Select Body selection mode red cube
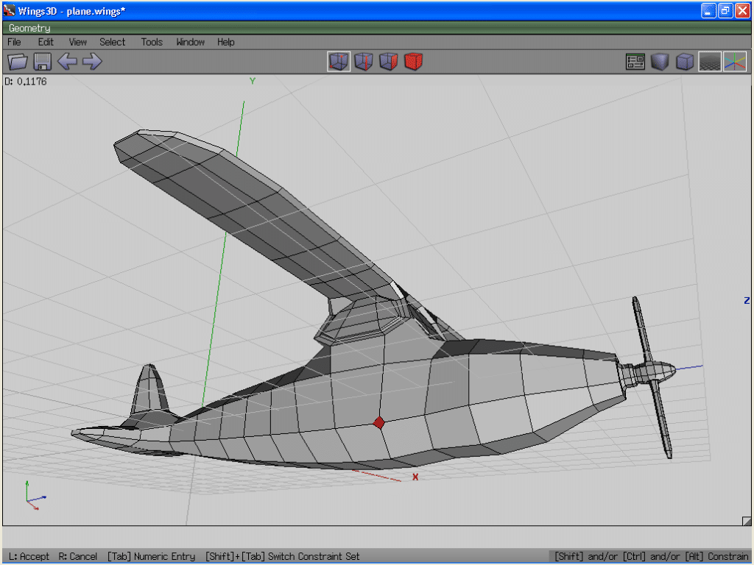This screenshot has height=565, width=754. pyautogui.click(x=413, y=62)
